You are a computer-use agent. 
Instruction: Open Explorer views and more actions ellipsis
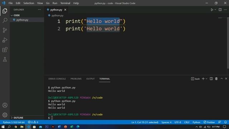tap(39, 10)
